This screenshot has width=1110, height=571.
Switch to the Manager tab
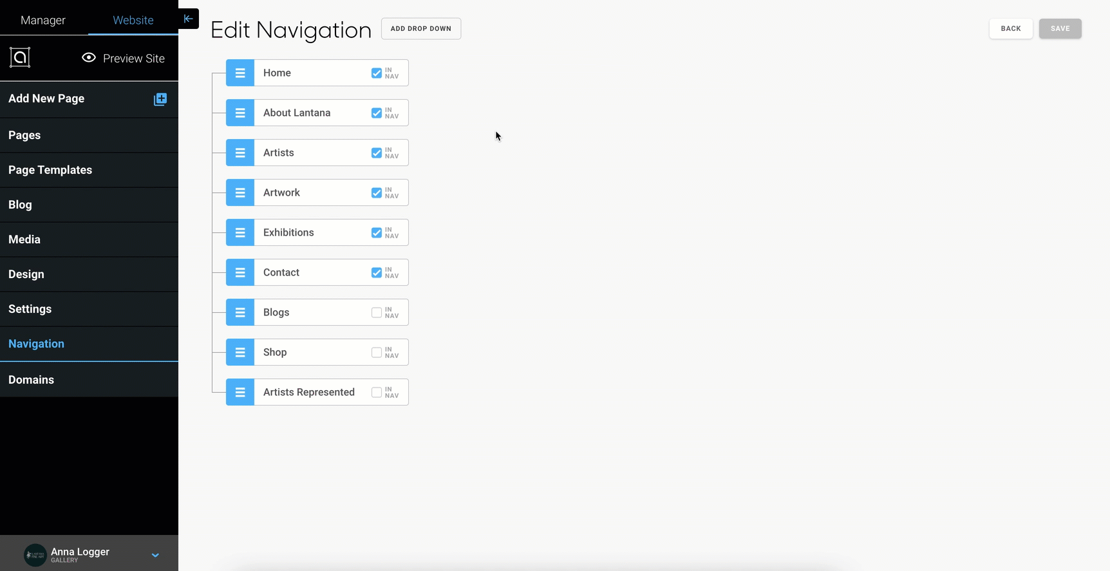(x=43, y=20)
